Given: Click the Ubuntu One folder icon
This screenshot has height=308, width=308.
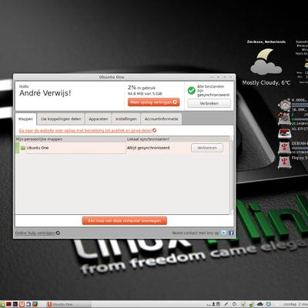Looking at the screenshot, I should (23, 148).
